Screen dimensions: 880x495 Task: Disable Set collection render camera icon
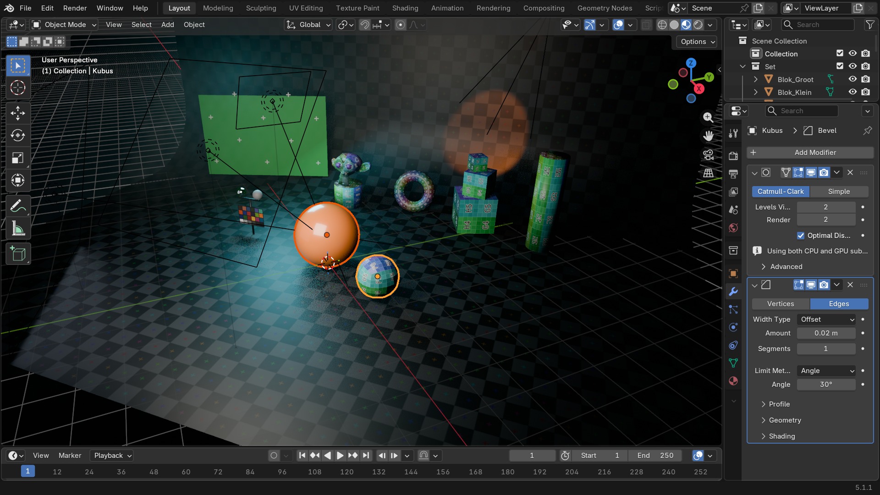(x=865, y=66)
